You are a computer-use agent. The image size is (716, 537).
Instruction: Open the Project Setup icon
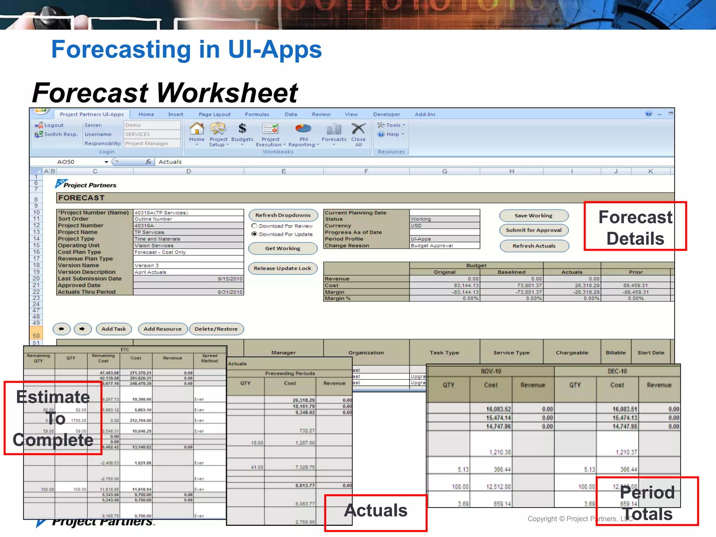(218, 129)
